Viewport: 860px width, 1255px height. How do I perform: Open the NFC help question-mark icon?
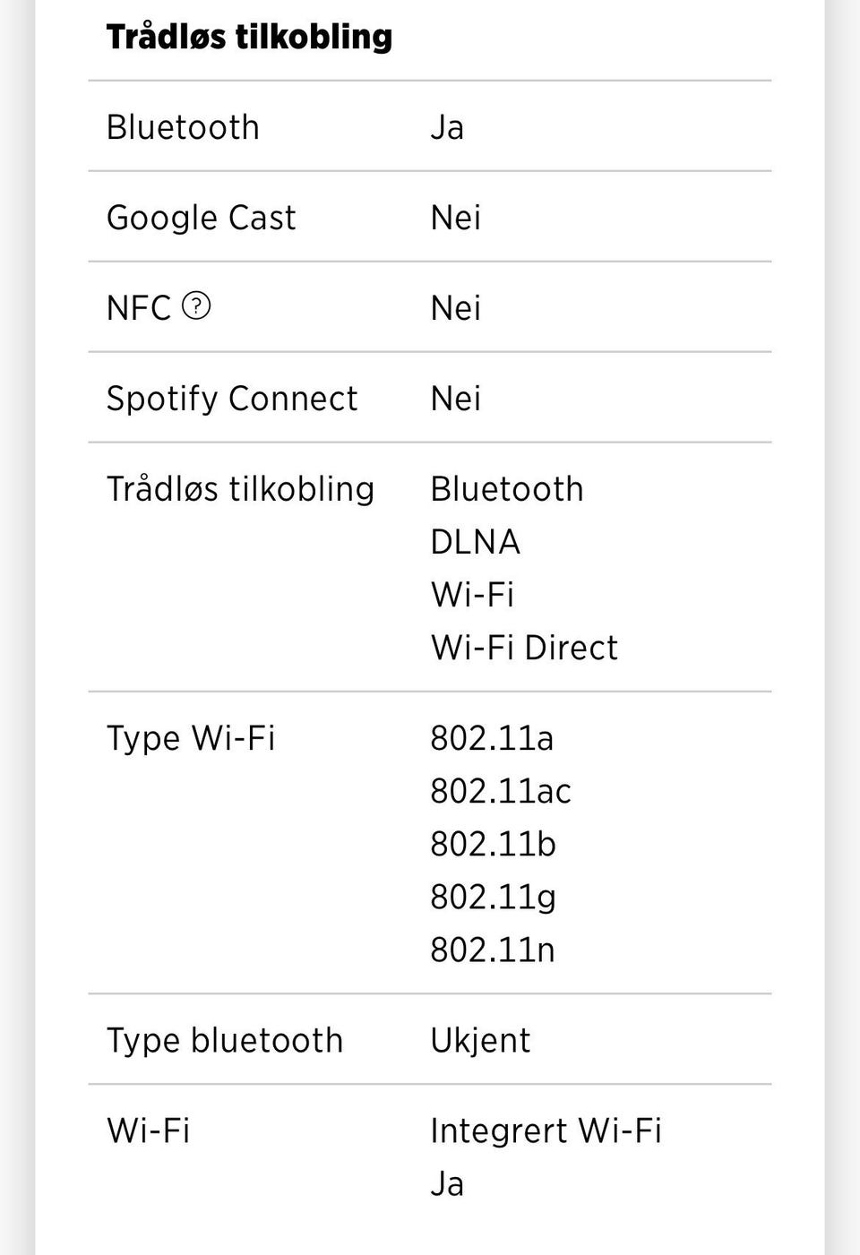tap(196, 306)
